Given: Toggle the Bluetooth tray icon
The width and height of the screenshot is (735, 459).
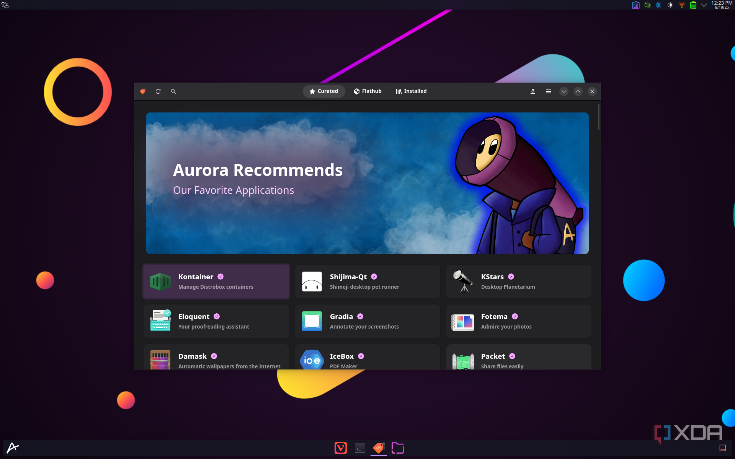Looking at the screenshot, I should (659, 5).
